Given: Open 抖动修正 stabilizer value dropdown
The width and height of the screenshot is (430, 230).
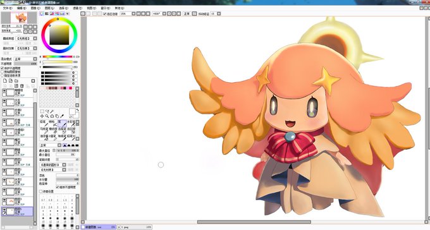Looking at the screenshot, I should [219, 14].
